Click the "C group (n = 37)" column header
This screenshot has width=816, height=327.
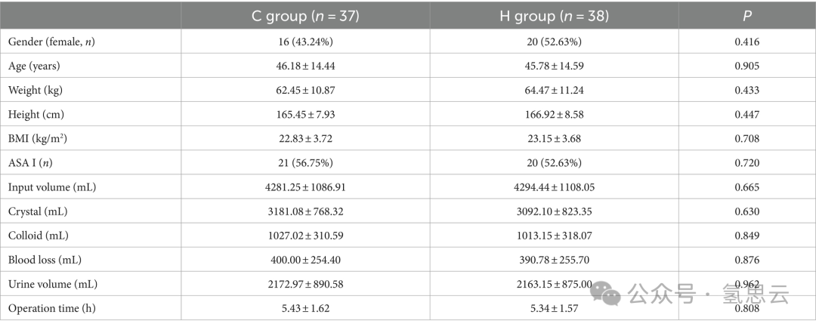305,16
